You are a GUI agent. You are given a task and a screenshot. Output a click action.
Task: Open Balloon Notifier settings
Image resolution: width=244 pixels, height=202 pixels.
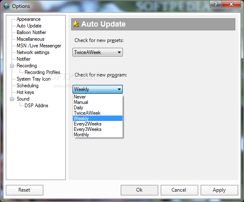click(x=31, y=32)
